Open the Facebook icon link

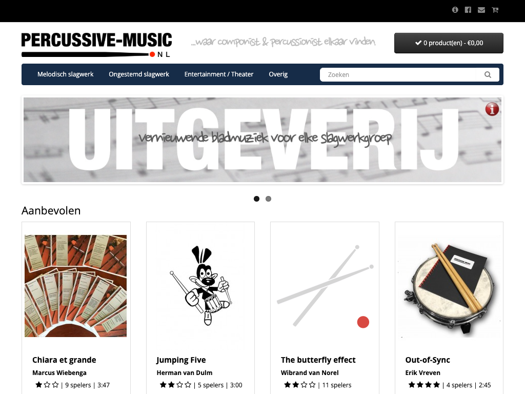[x=468, y=10]
